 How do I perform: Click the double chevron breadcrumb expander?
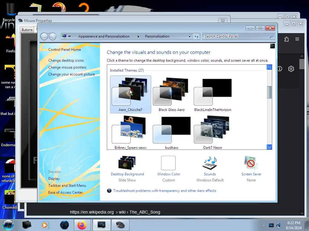pos(70,36)
